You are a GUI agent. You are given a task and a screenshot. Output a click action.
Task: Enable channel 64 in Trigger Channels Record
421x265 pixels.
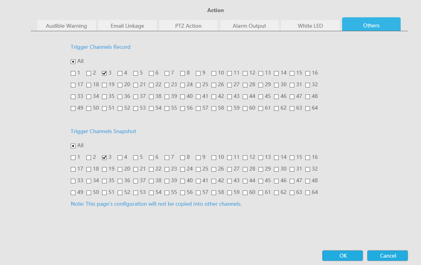click(x=308, y=108)
